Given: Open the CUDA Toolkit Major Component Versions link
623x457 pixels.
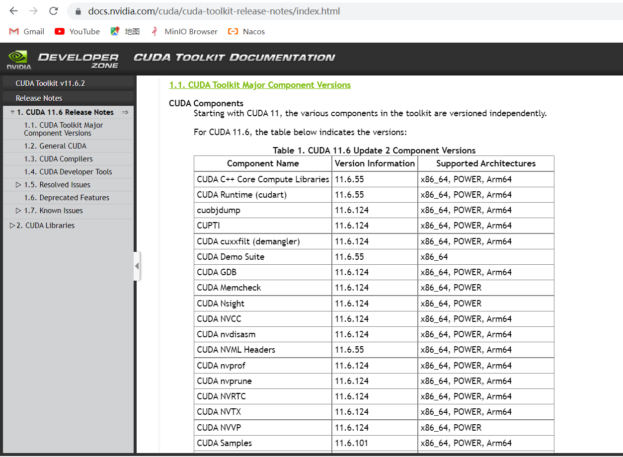Looking at the screenshot, I should [260, 84].
